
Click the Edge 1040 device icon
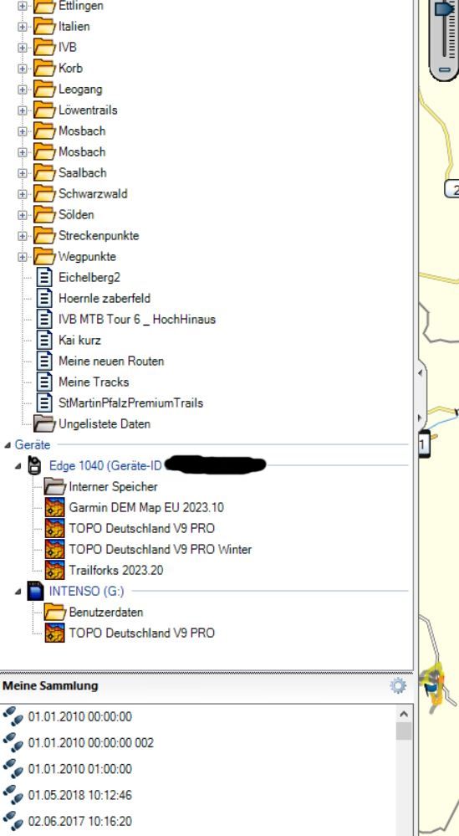(x=34, y=465)
